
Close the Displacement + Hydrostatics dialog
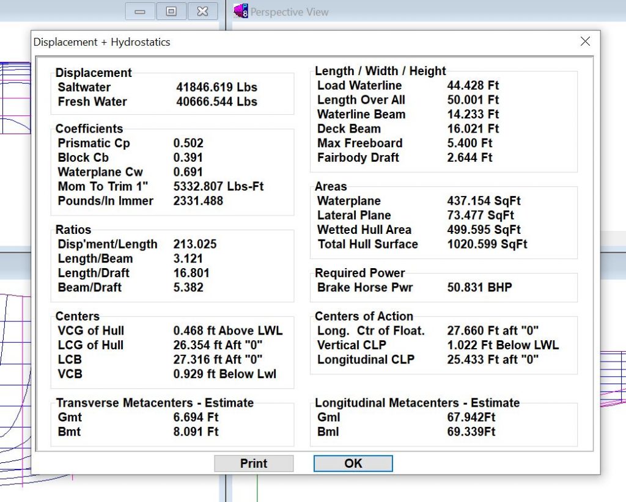pyautogui.click(x=585, y=42)
